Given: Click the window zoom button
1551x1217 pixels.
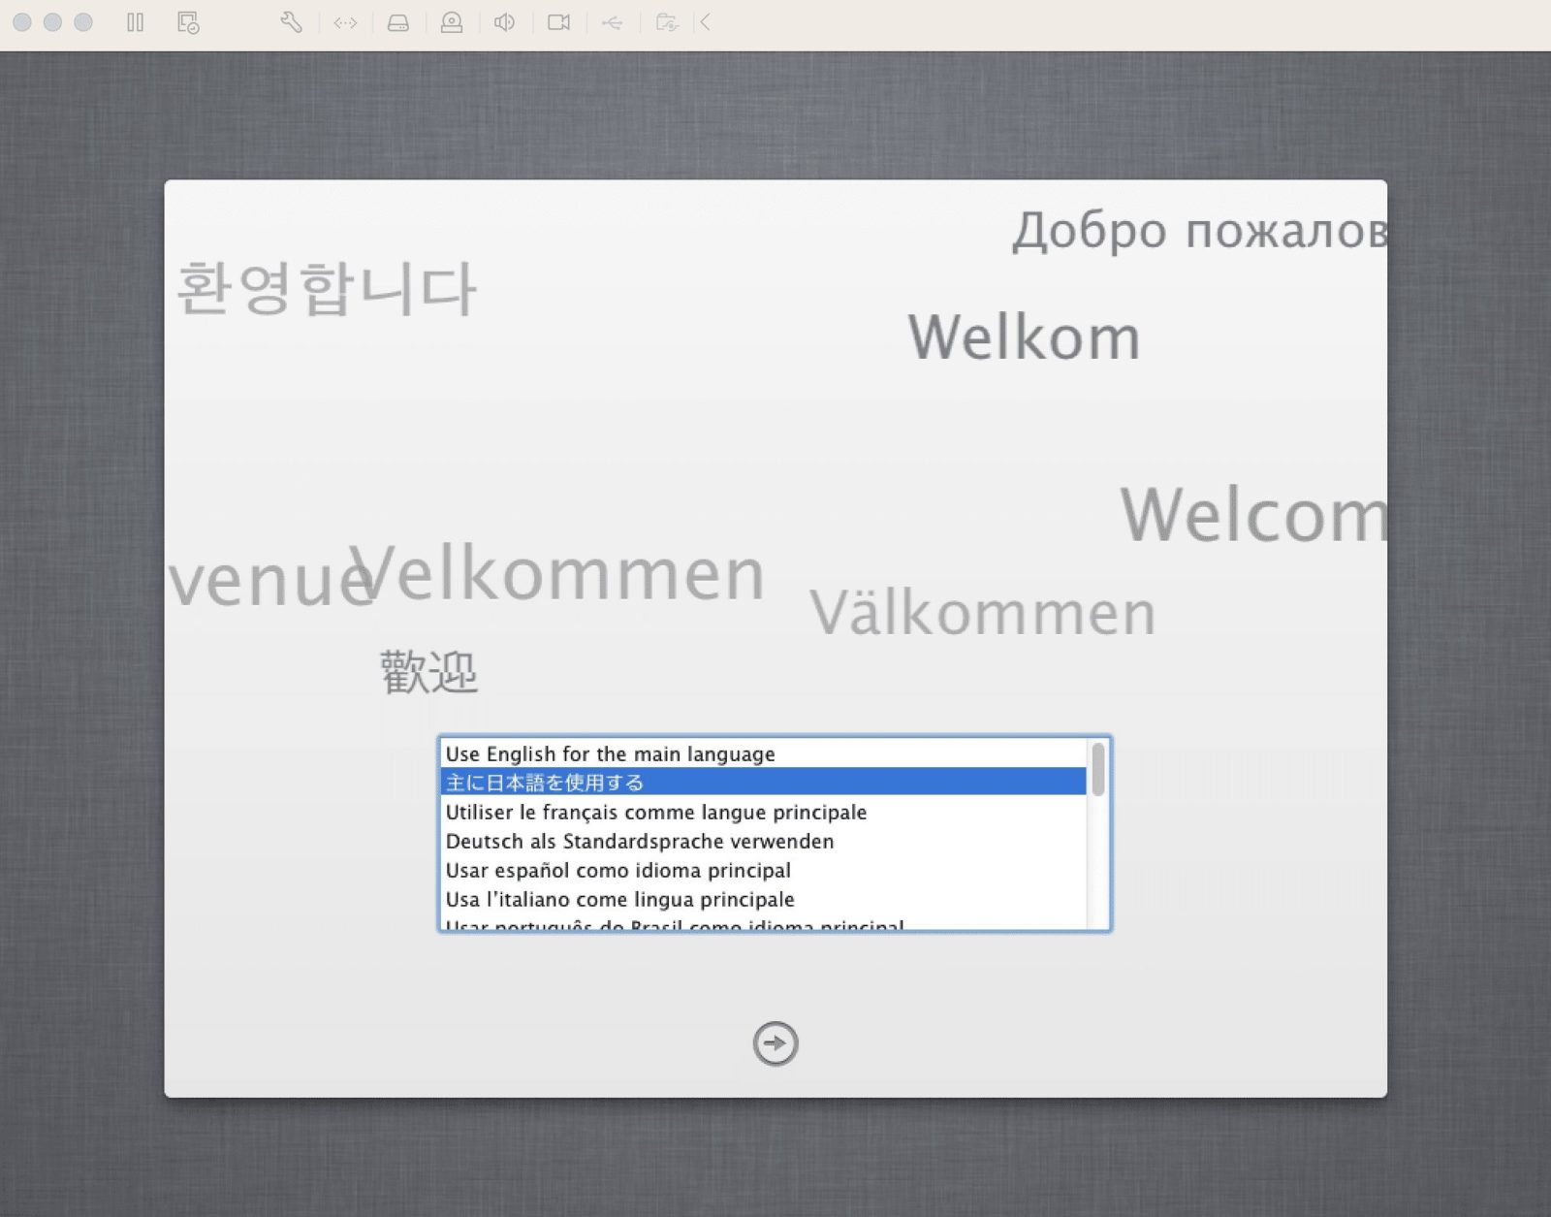Looking at the screenshot, I should (x=83, y=22).
